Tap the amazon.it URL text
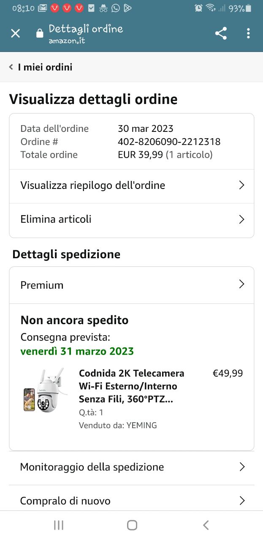The image size is (263, 541). 67,41
